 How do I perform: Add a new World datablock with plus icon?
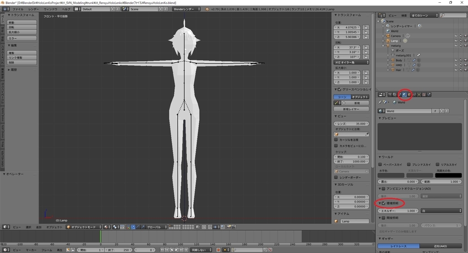(442, 111)
